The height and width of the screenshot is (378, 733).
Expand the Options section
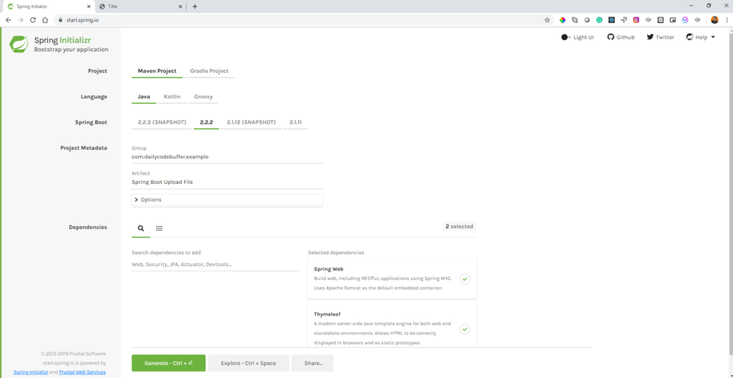(x=227, y=200)
